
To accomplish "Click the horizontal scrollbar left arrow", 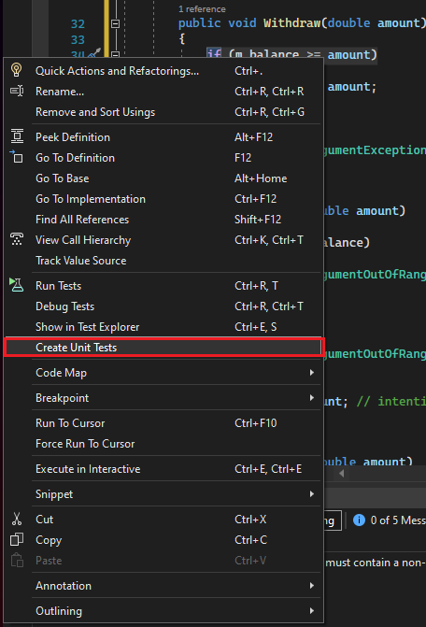I will tap(341, 474).
